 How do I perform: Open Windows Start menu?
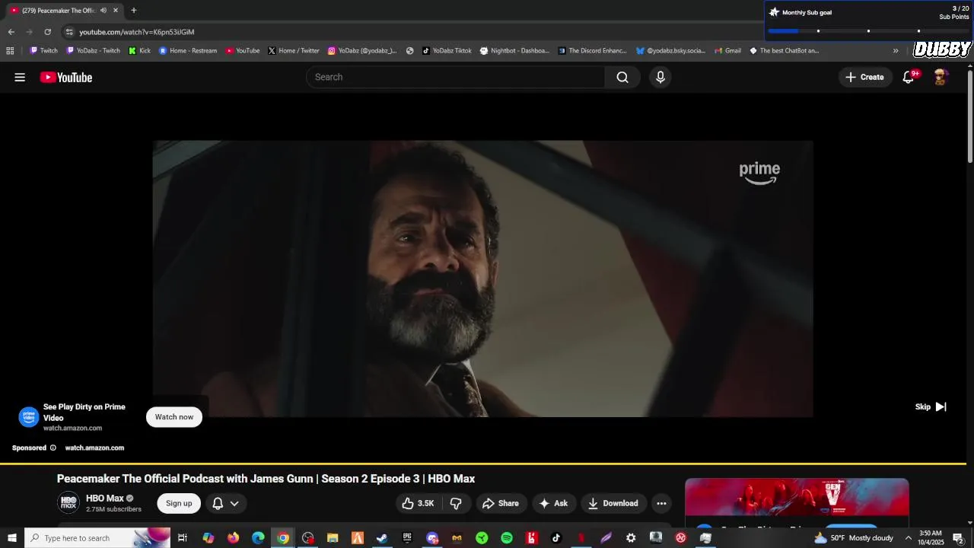12,538
